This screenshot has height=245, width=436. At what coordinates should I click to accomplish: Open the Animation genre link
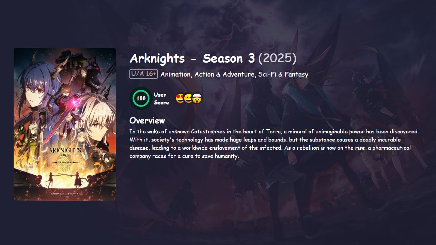pos(176,74)
